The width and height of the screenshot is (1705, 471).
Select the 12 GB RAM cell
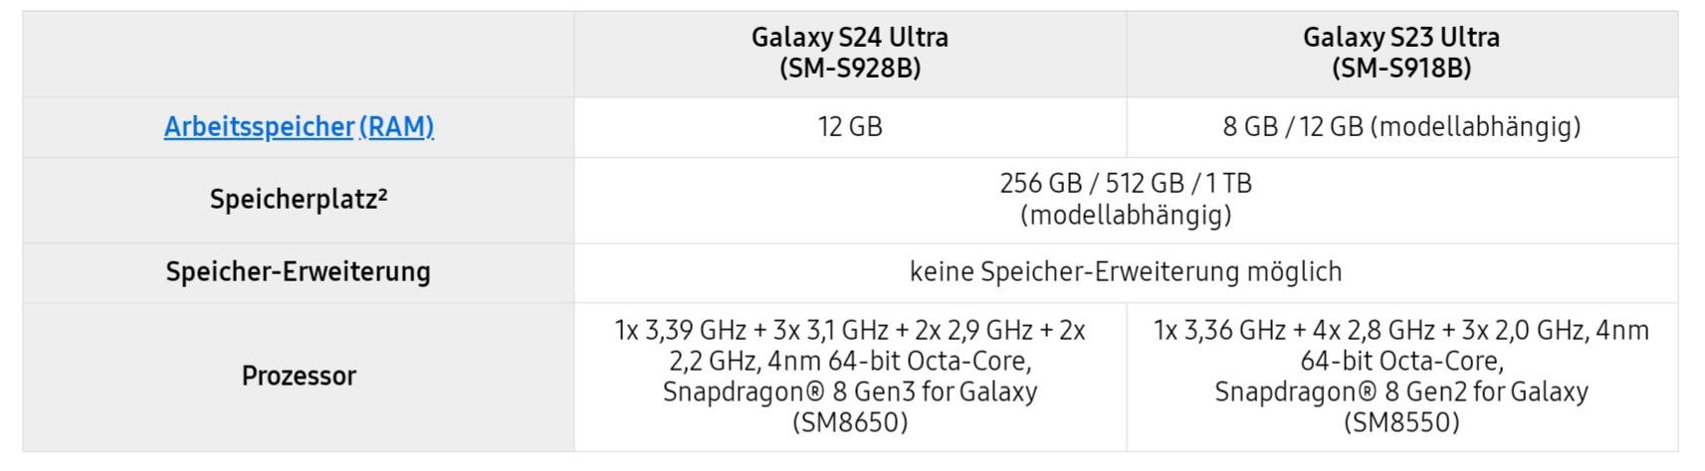[x=850, y=127]
